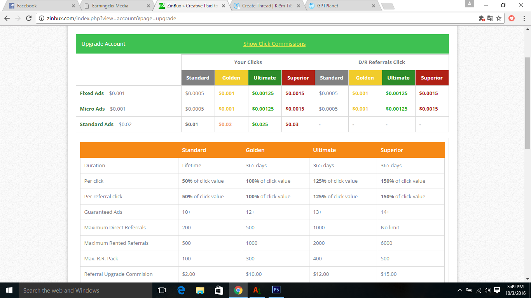Open the Google Translate page icon
Screen dimensions: 531x298
coord(490,18)
